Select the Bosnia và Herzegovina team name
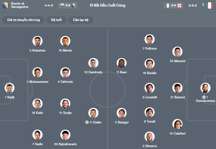Screen dimensions: 216x149 point(20,5)
